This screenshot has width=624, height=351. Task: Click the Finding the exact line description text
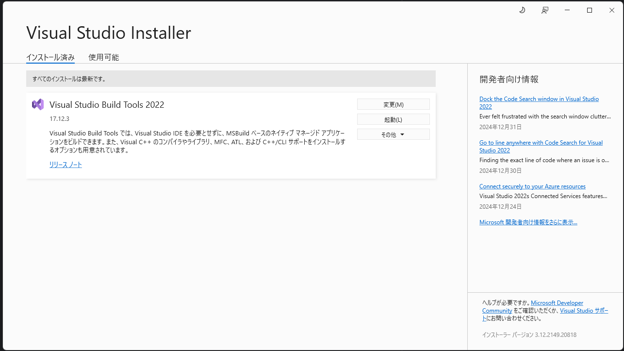tap(544, 160)
